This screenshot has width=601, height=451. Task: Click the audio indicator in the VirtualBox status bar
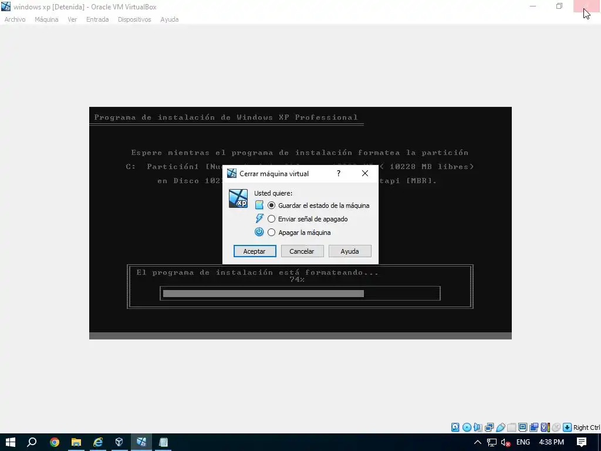(x=478, y=428)
